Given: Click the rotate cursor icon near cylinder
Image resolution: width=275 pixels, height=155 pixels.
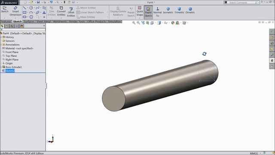Looking at the screenshot, I should pos(205,53).
